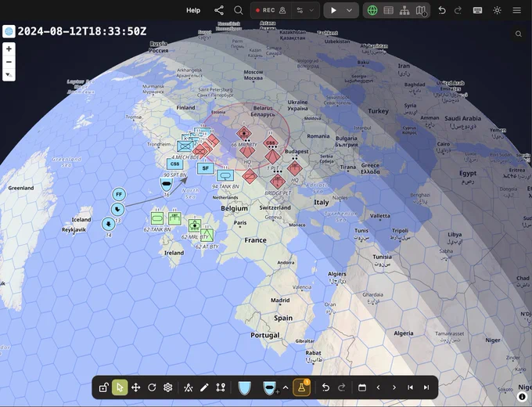Jump to first event skip-back icon
532x407 pixels.
(x=410, y=387)
